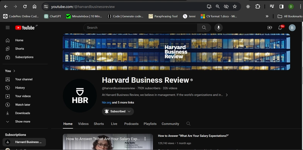Open Shorts in the sidebar

pyautogui.click(x=24, y=49)
